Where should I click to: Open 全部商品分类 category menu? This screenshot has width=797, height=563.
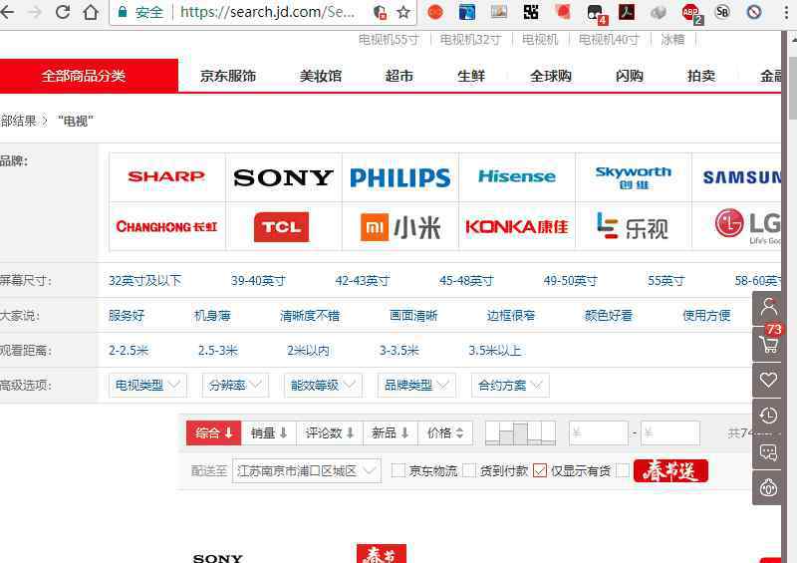tap(89, 76)
